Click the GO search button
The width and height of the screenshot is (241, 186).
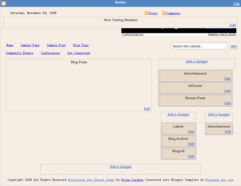234,46
